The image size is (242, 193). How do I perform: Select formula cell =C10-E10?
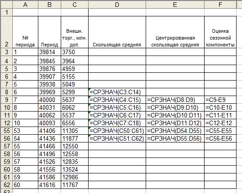point(220,107)
